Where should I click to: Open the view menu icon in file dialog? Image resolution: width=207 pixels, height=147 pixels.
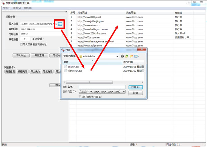137,56
